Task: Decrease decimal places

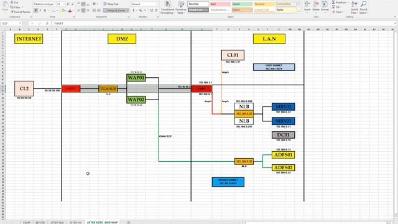Action: (x=156, y=11)
